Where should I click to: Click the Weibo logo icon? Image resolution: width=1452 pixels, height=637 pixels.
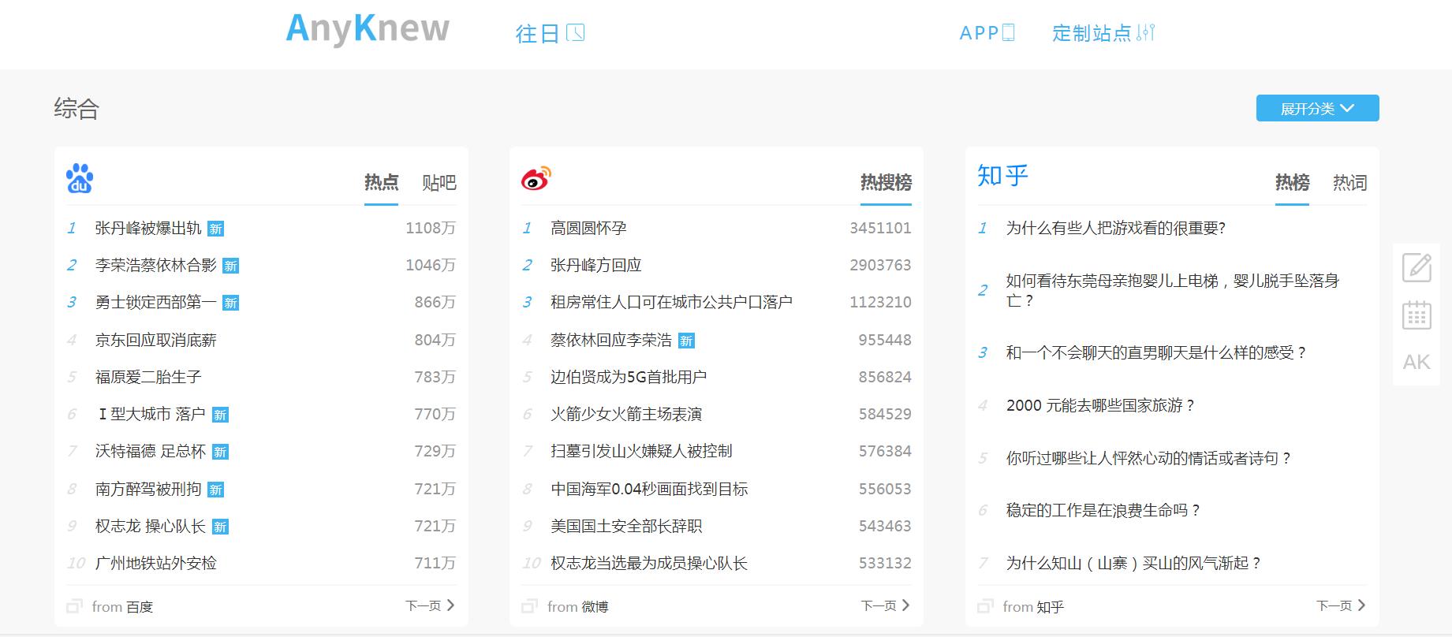[x=536, y=178]
